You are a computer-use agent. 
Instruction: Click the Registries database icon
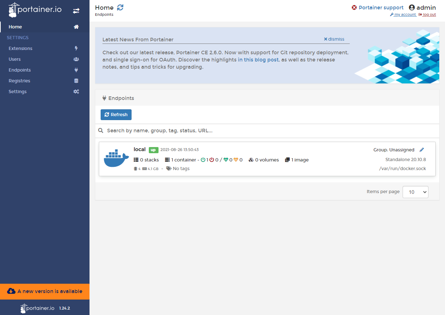point(76,81)
